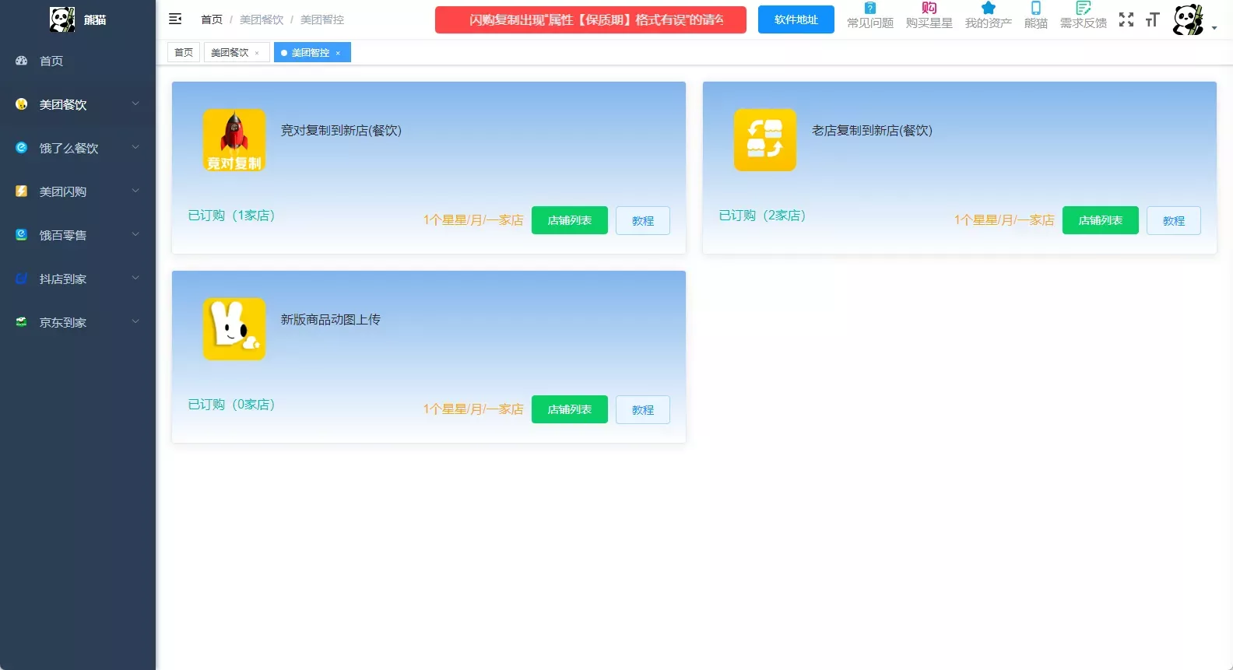Click 老店复制到新店(餐饮) title
The width and height of the screenshot is (1233, 670).
point(872,130)
